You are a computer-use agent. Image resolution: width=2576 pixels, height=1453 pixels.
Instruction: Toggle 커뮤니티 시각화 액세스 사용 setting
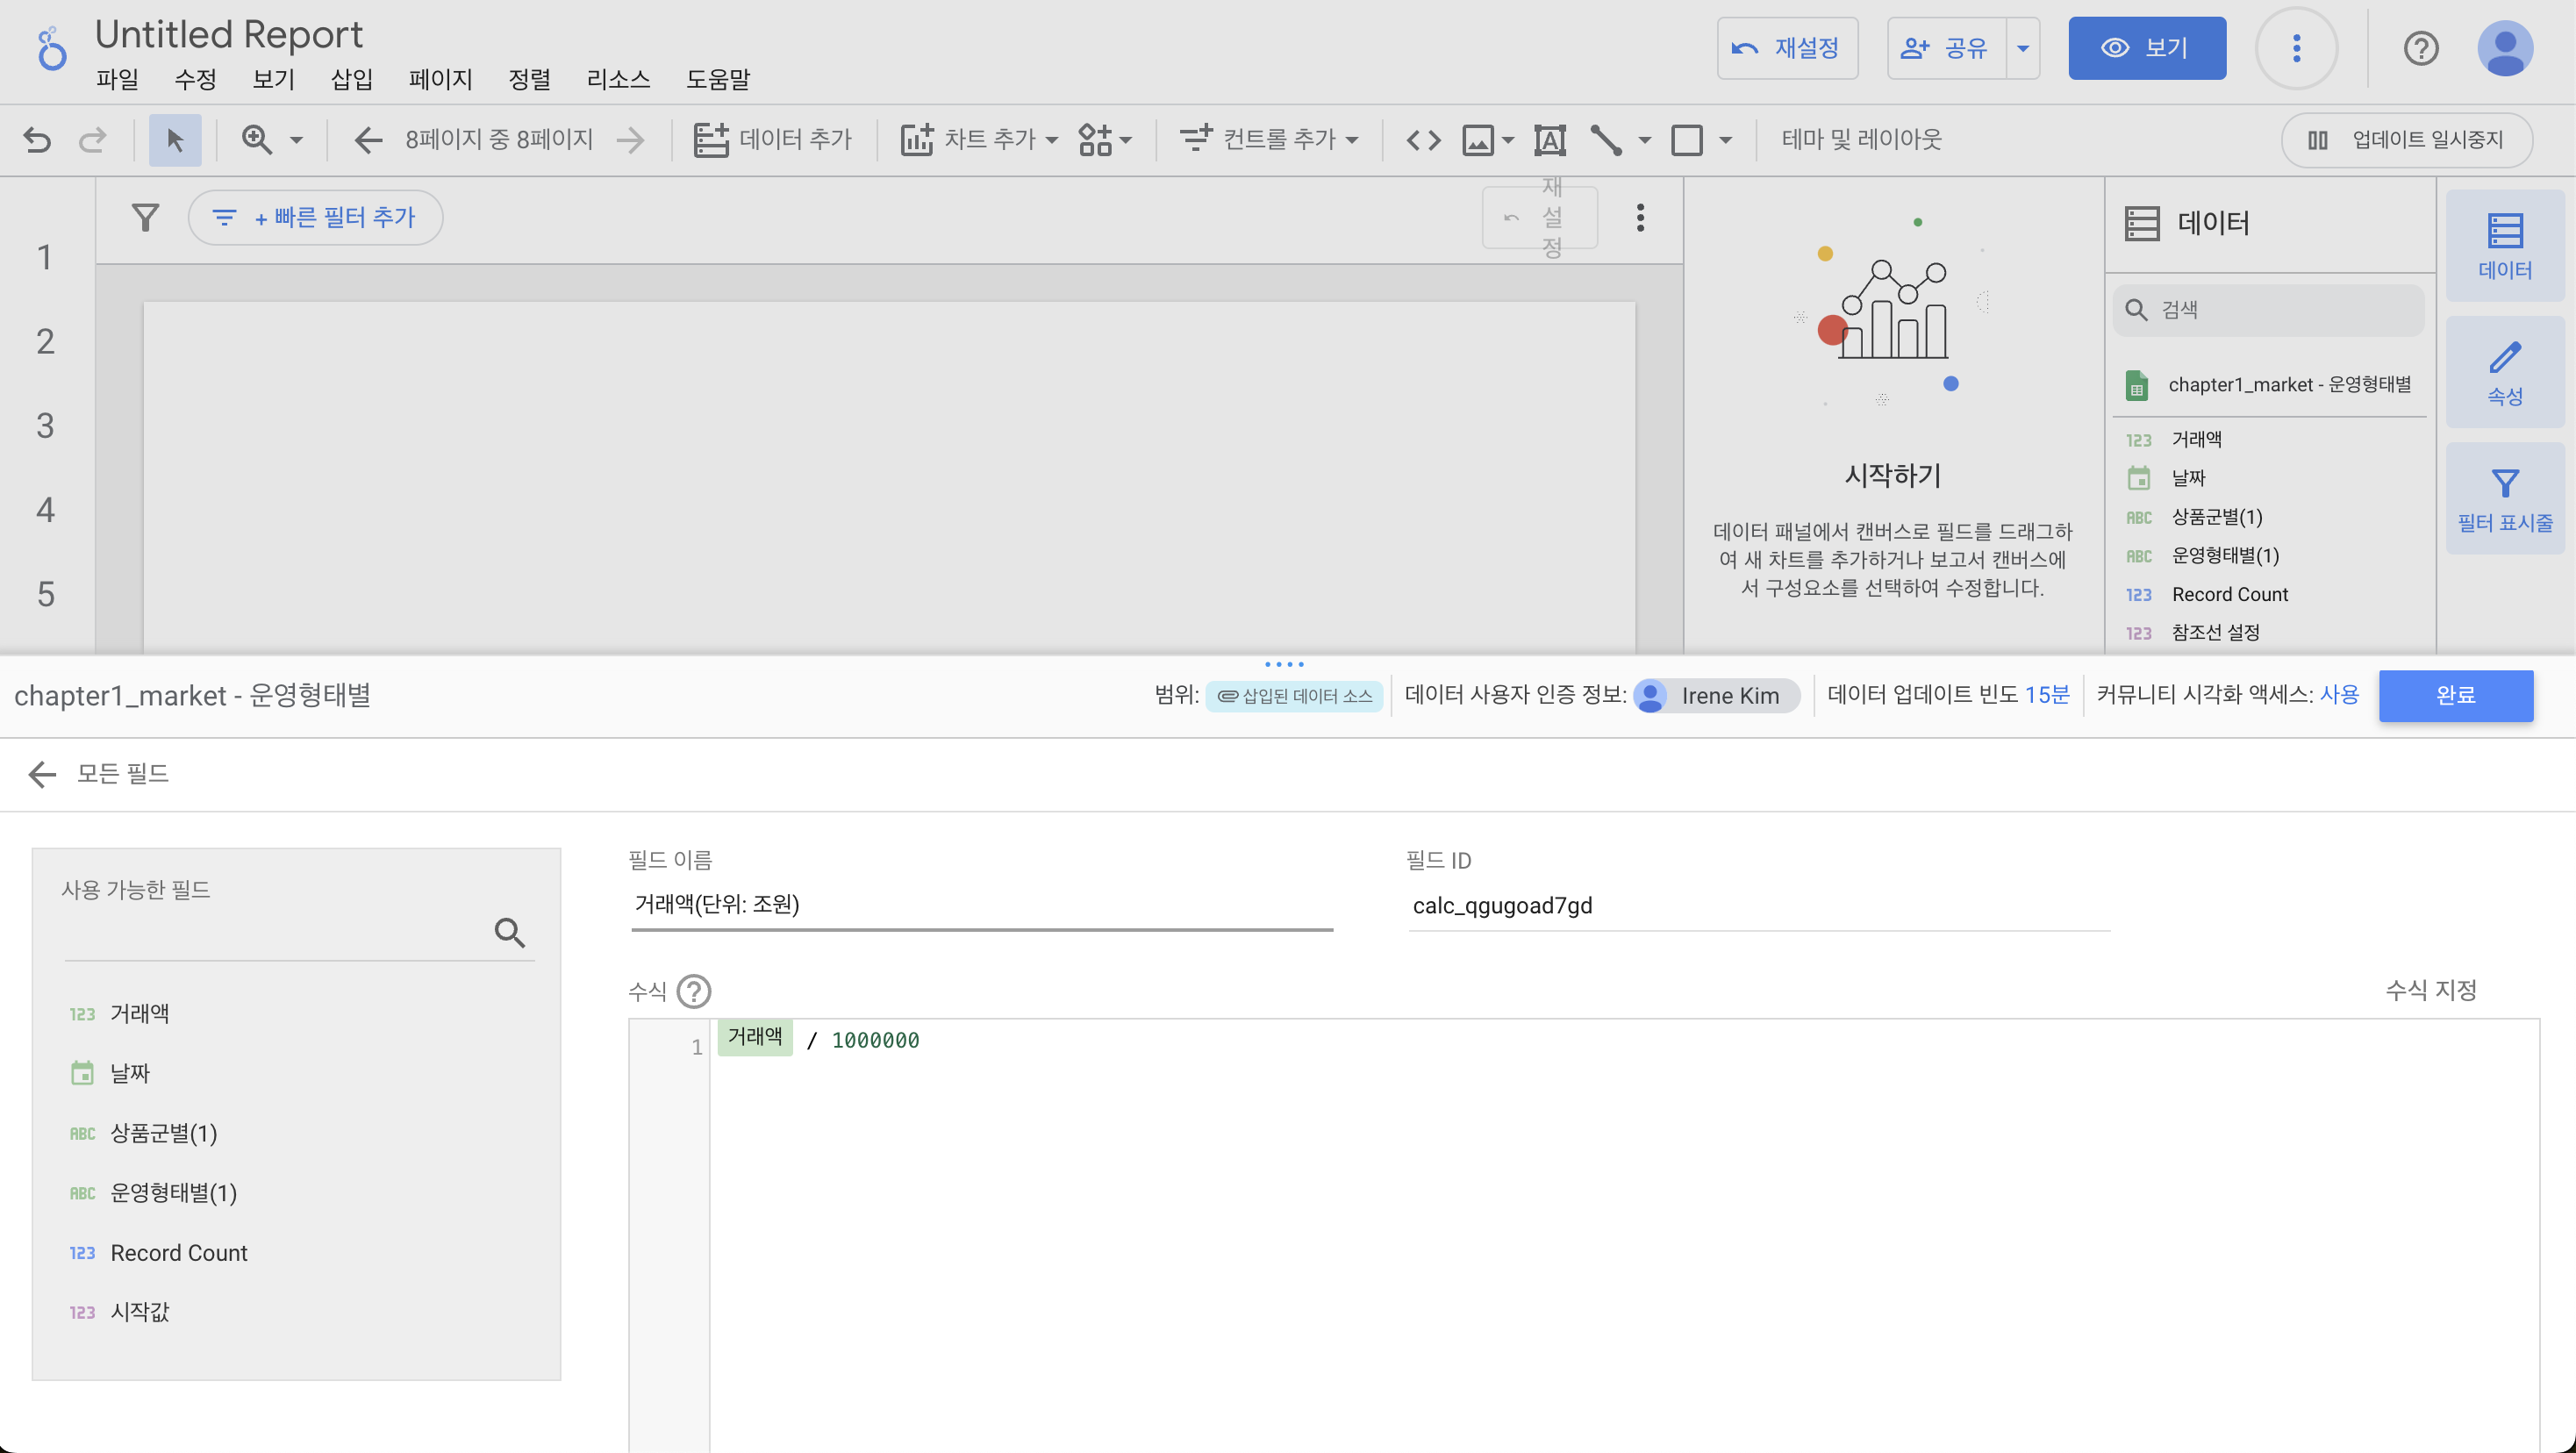(2339, 694)
